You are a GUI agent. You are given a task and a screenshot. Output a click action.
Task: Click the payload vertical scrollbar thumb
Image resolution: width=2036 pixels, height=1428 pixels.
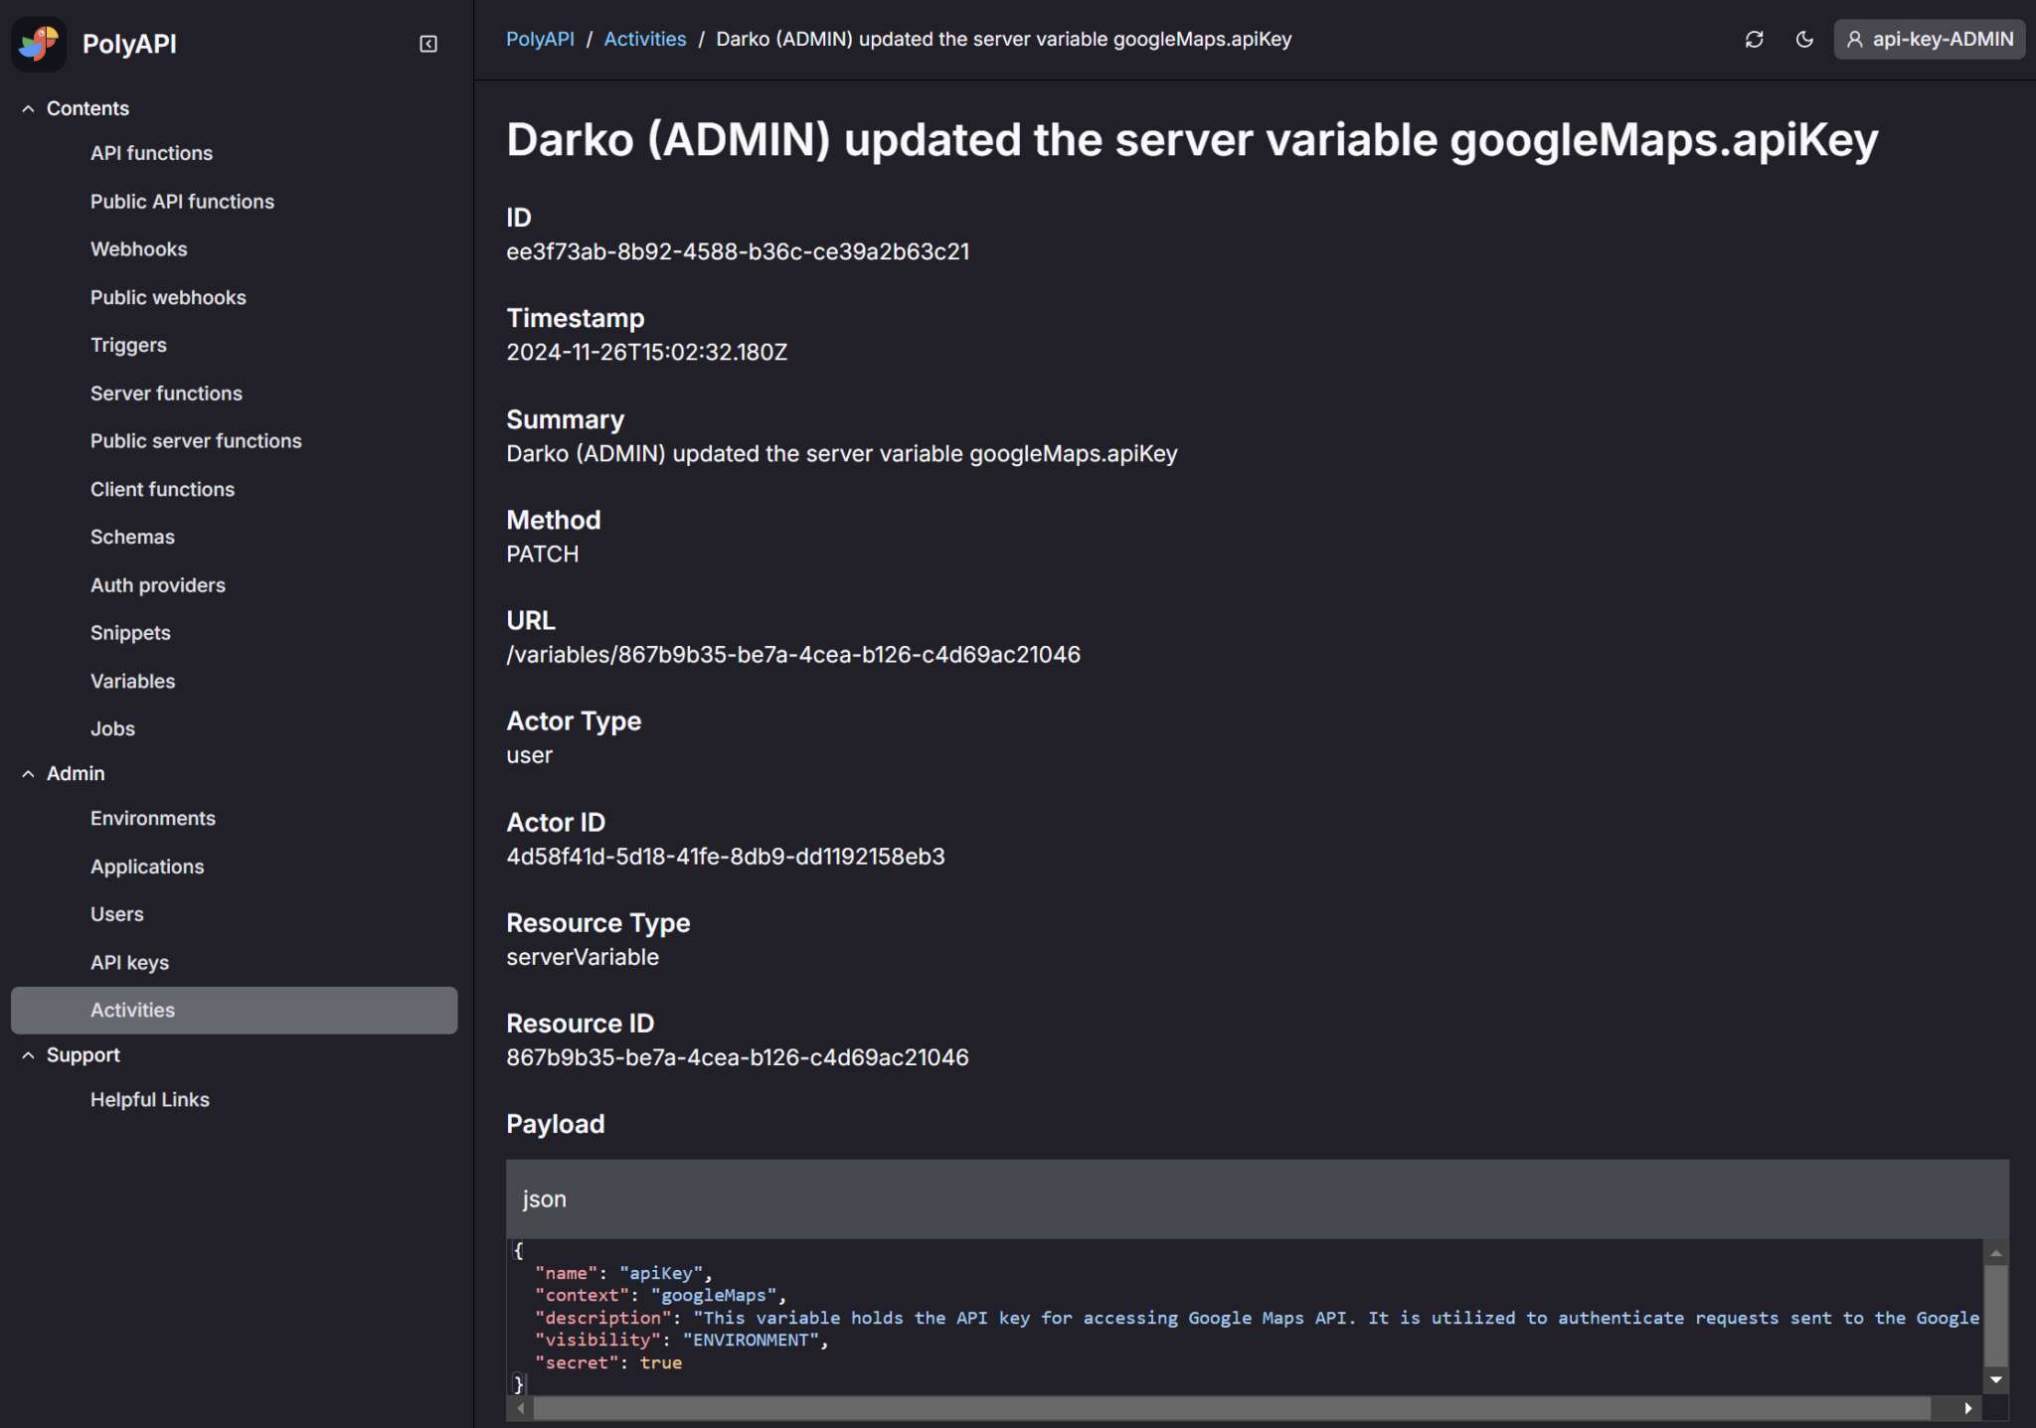pos(1995,1315)
